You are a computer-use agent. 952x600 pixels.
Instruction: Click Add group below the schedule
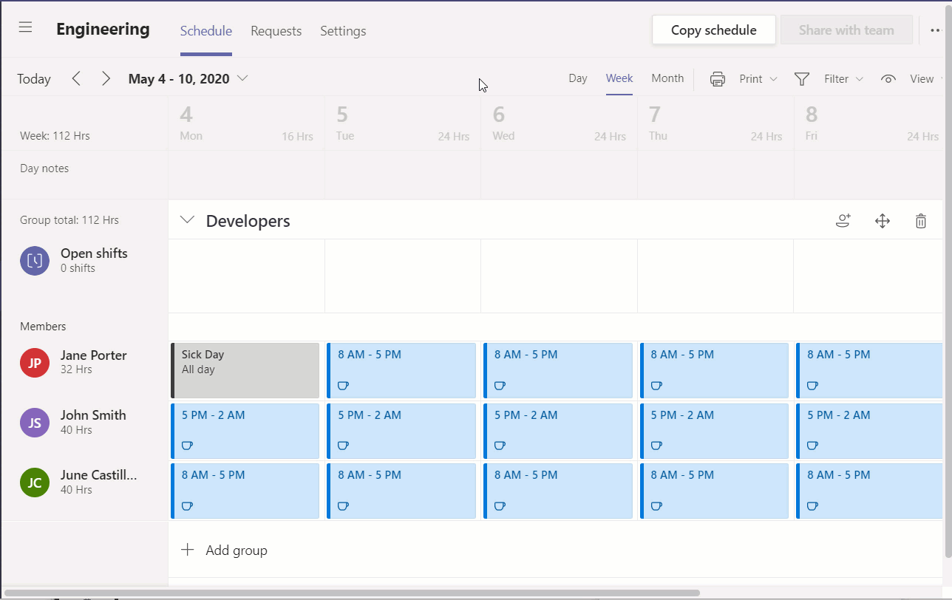click(x=224, y=550)
